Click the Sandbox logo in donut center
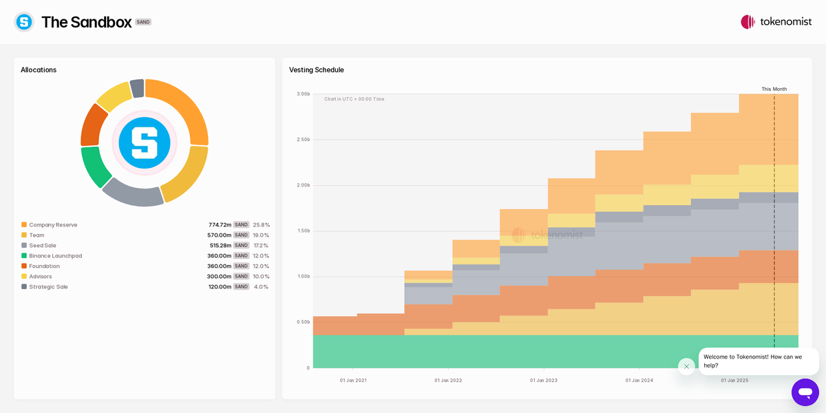Viewport: 826px width, 413px height. click(x=145, y=142)
